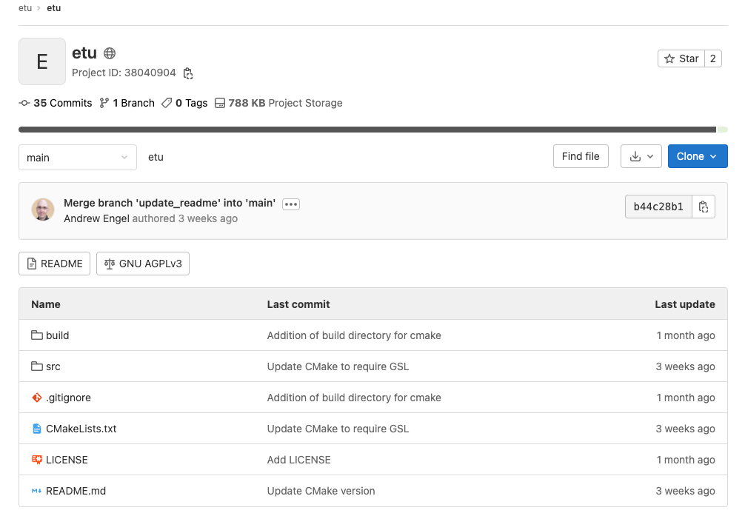Expand the commit message ellipsis
Viewport: 745px width, 516px height.
[x=291, y=204]
